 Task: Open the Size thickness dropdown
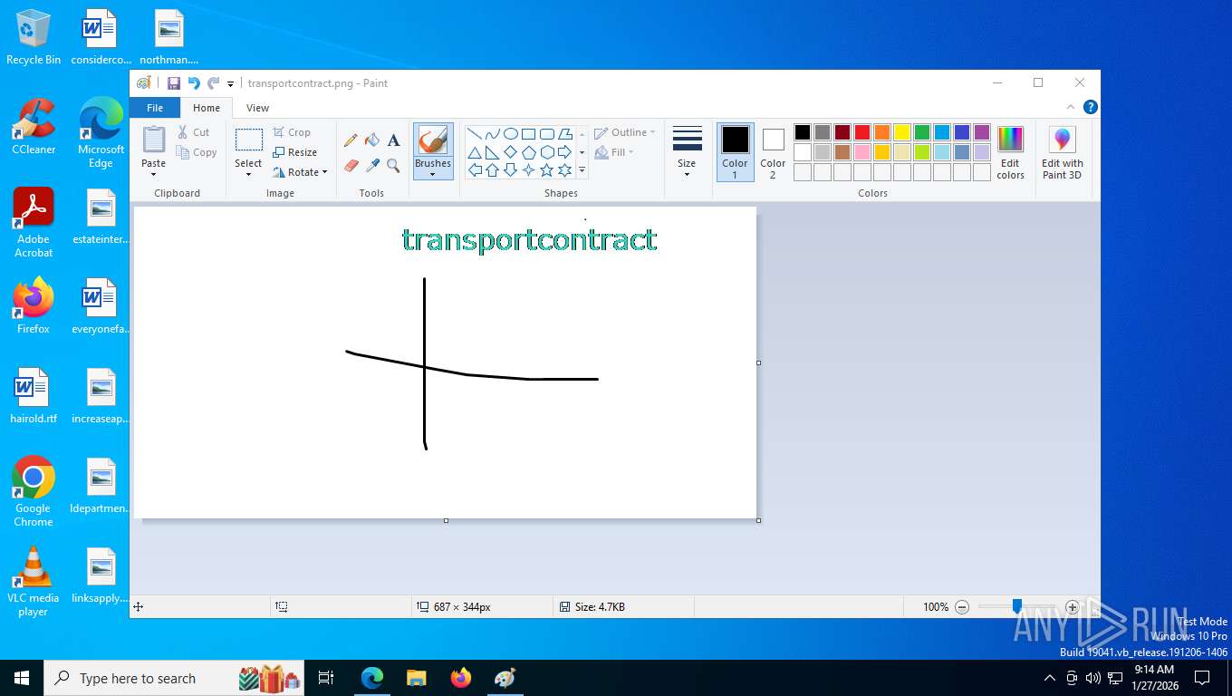coord(687,152)
